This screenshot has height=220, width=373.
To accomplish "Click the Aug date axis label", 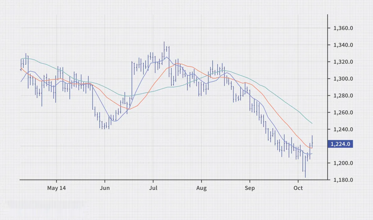I will tap(201, 188).
